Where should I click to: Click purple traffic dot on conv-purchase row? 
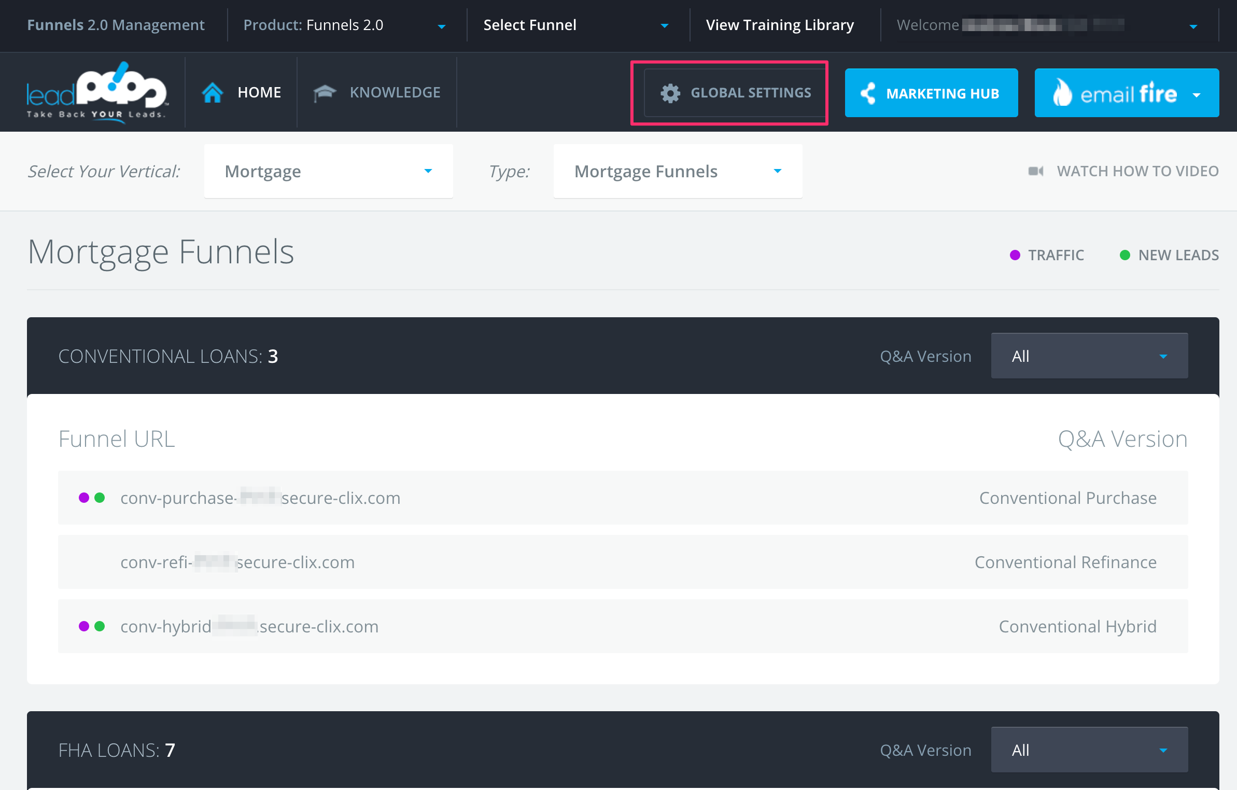coord(84,498)
